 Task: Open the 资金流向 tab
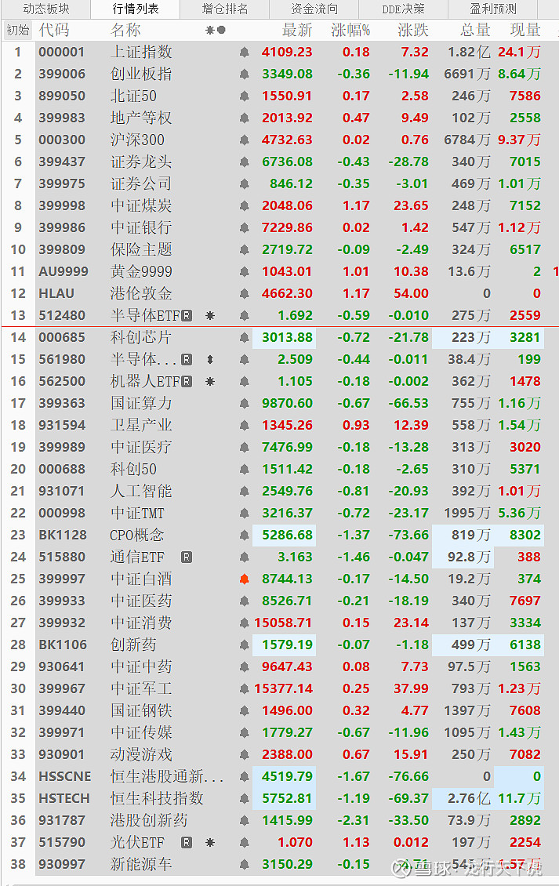(x=314, y=9)
